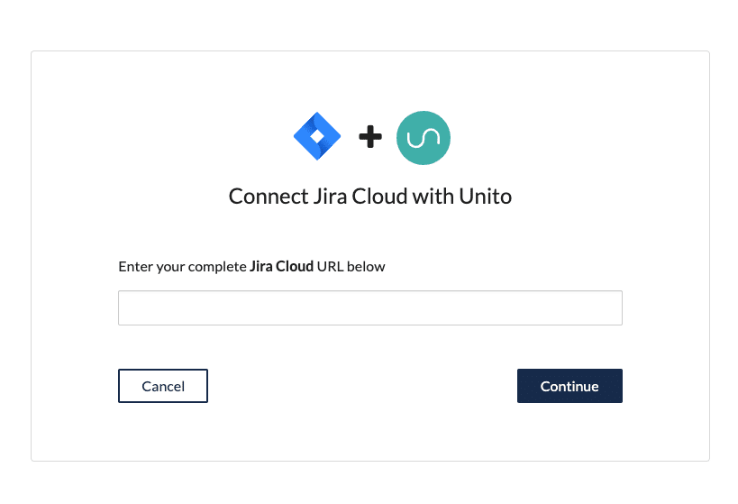Click the word 'Connect' in the heading

coord(269,197)
